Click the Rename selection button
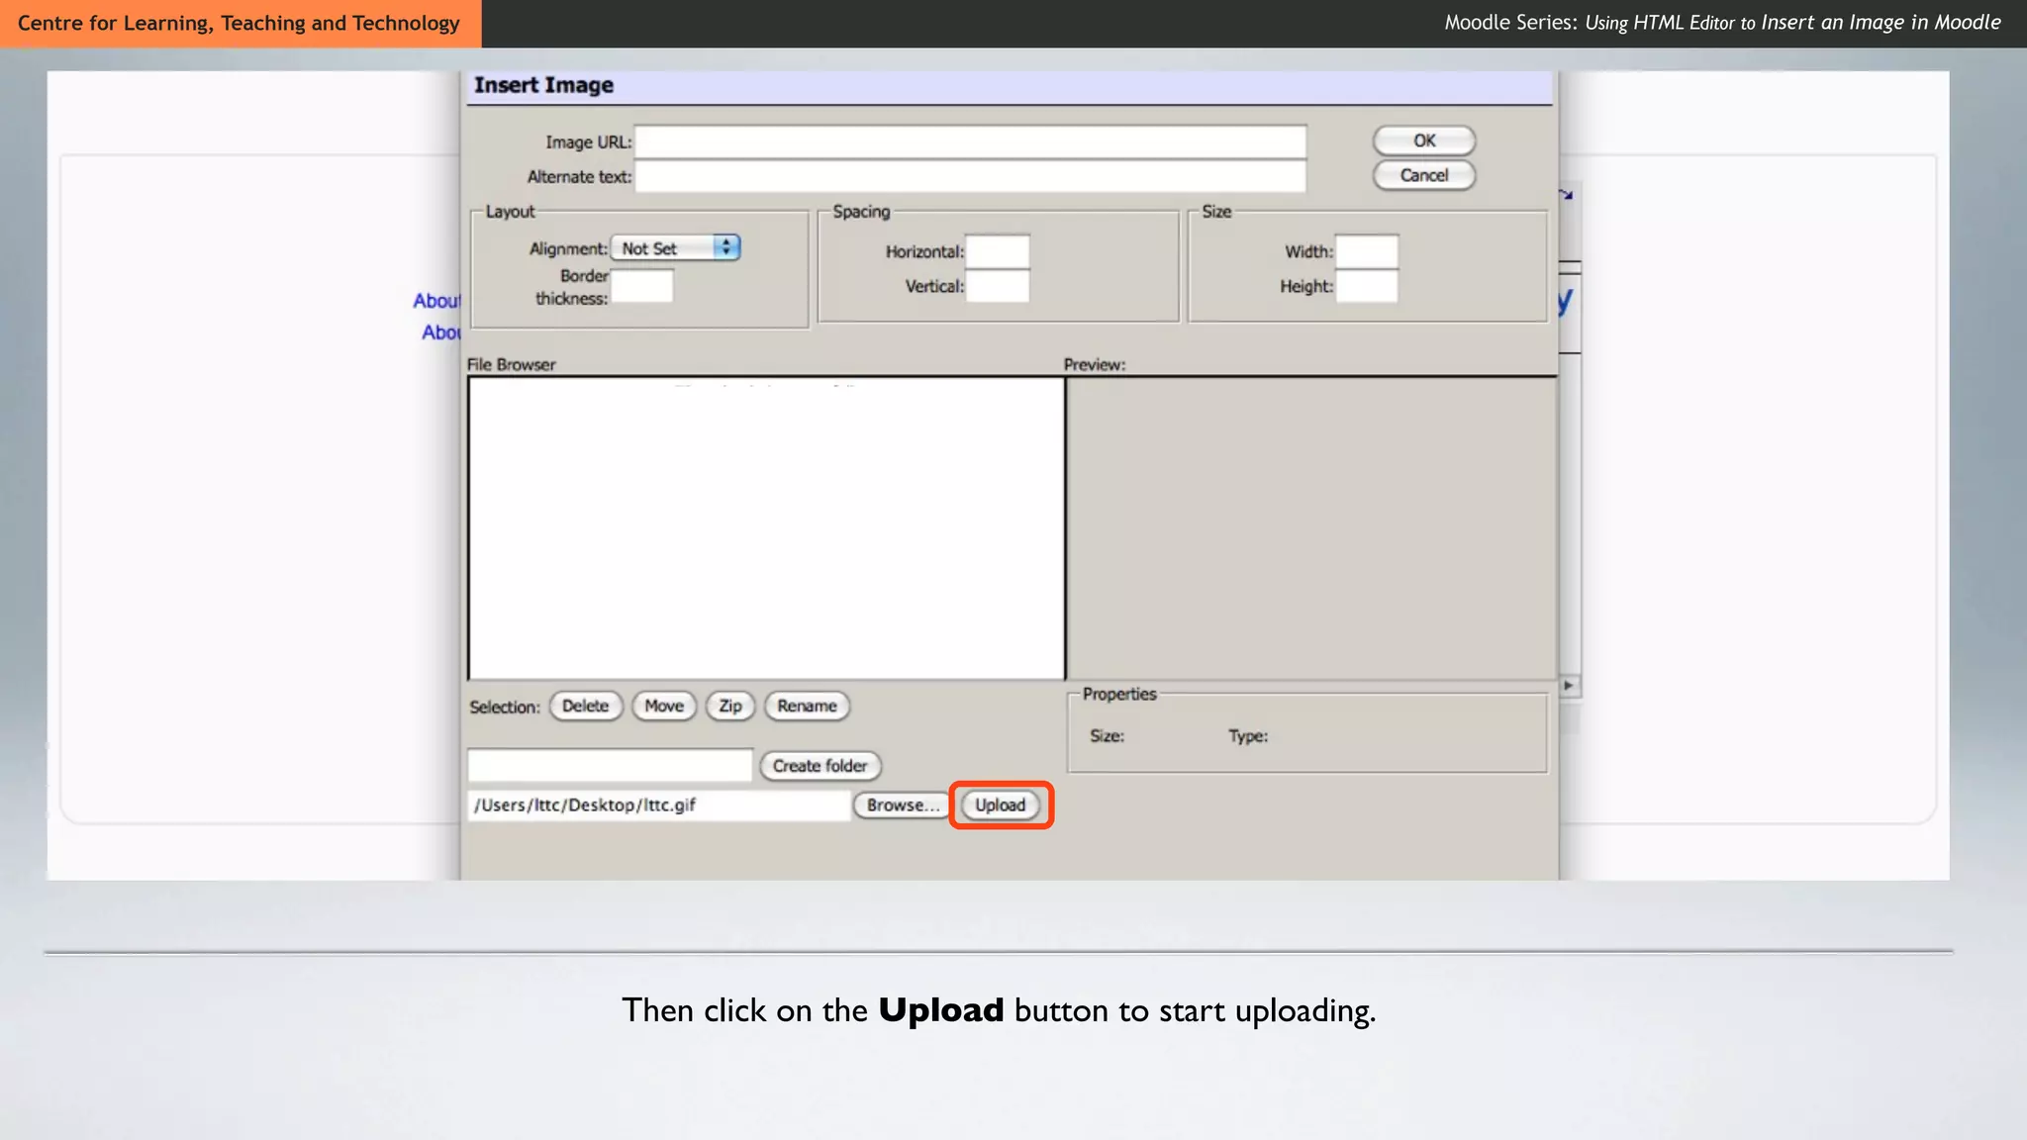Screen dimensions: 2027x1140 point(807,706)
